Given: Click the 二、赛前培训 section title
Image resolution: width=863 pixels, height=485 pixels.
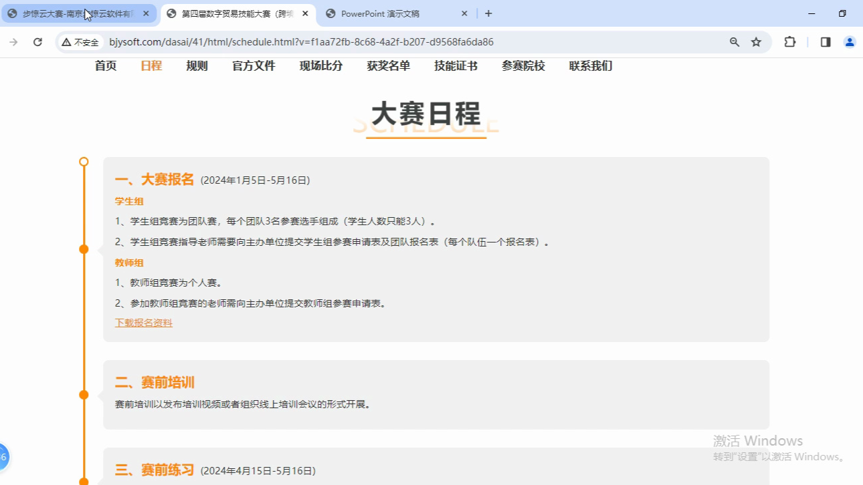Looking at the screenshot, I should point(155,382).
